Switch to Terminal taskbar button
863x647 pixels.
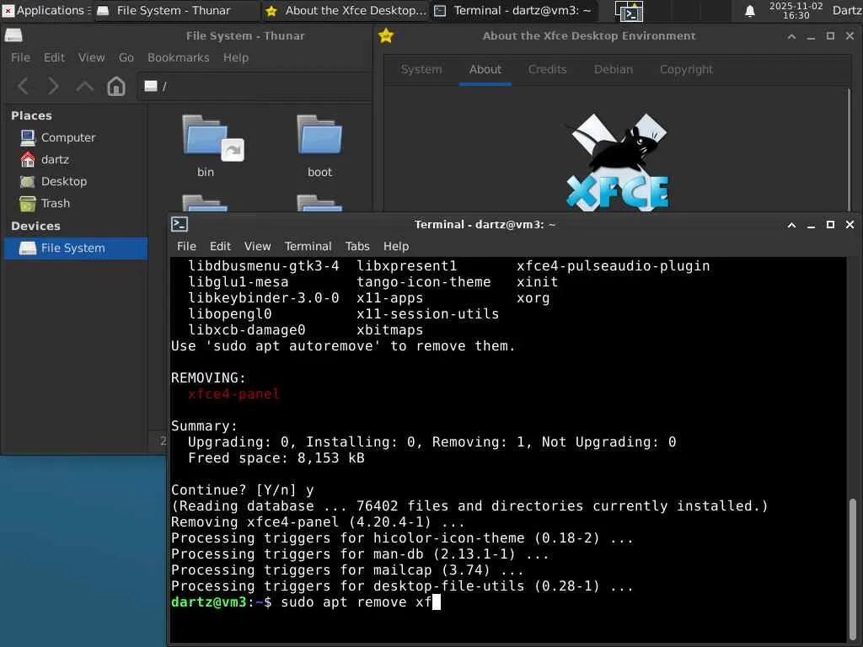point(514,10)
